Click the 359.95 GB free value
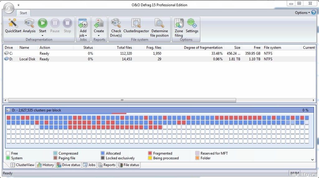The width and height of the screenshot is (319, 178). tap(253, 54)
